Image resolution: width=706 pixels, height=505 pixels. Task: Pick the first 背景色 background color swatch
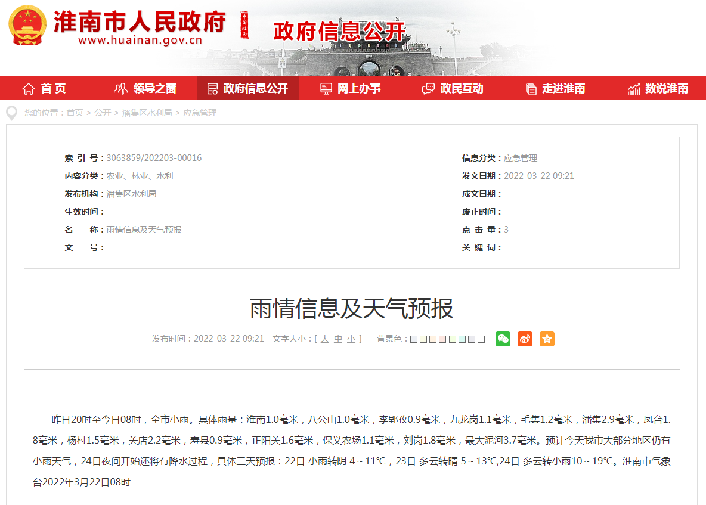tap(413, 339)
